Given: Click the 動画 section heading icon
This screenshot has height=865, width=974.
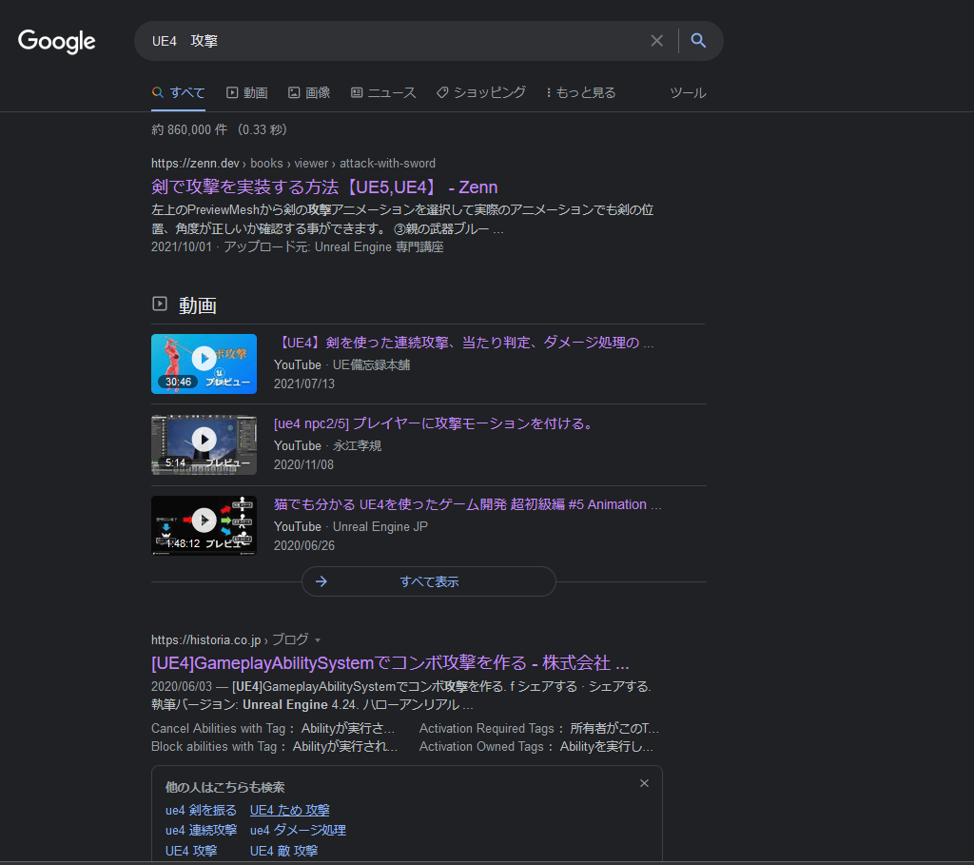Looking at the screenshot, I should [x=160, y=304].
